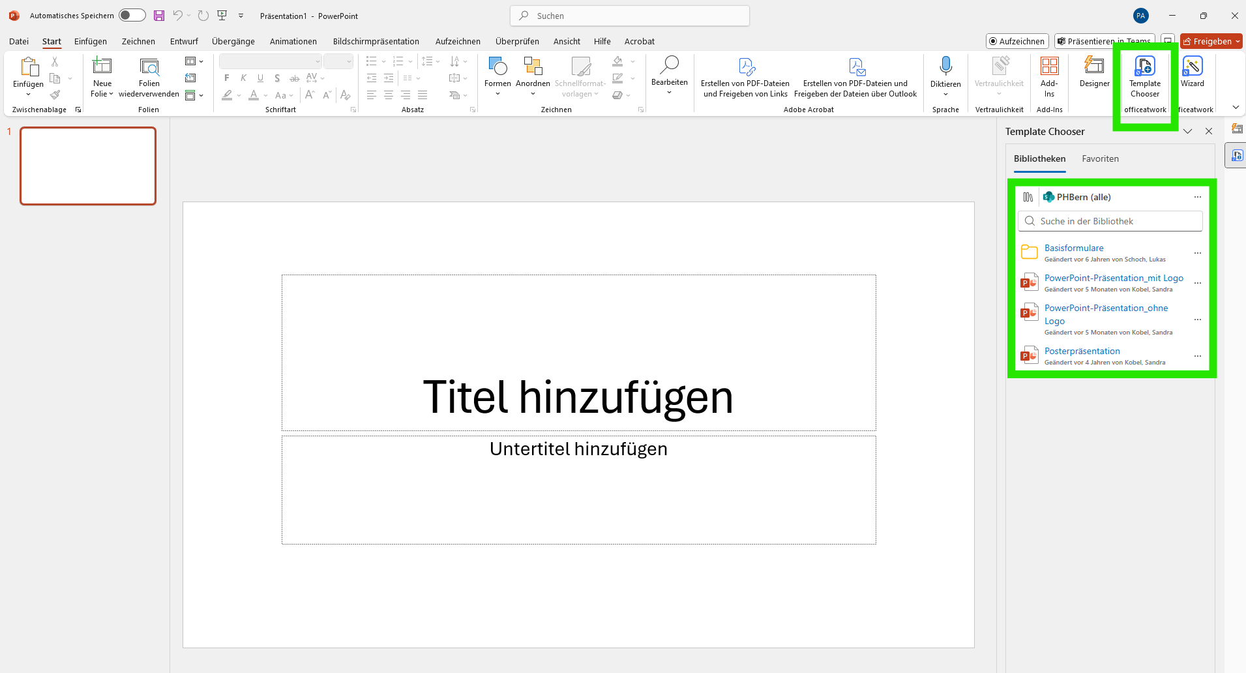Open the bullet list dropdown
This screenshot has width=1246, height=673.
[x=382, y=61]
